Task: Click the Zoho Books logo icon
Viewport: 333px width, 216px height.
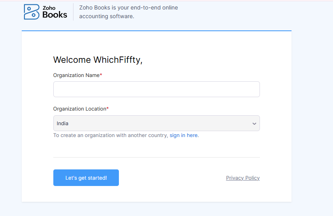Action: coord(32,12)
